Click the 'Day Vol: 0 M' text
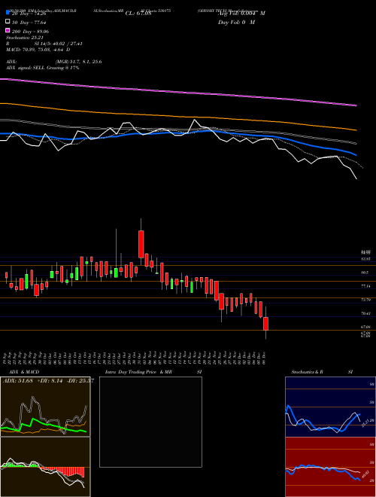Screen dimensions: 376x497 click(x=236, y=22)
